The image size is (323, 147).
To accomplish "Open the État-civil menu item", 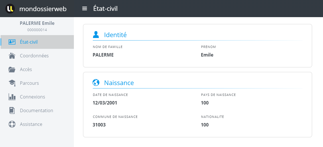I will pos(29,42).
